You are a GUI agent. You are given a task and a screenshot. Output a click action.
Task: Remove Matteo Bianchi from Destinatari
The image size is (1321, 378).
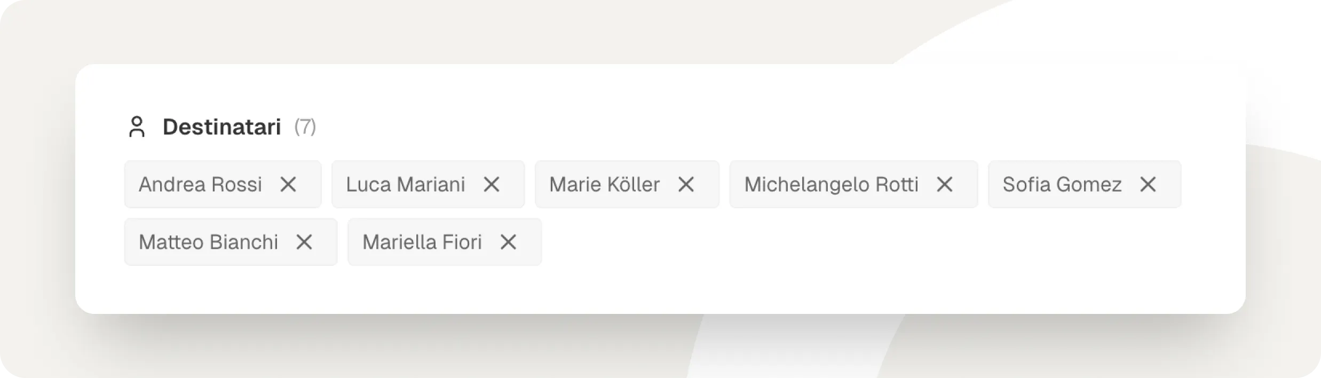click(x=304, y=242)
